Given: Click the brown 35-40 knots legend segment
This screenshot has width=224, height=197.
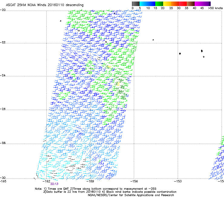Looking at the screenshot, I should (191, 4).
